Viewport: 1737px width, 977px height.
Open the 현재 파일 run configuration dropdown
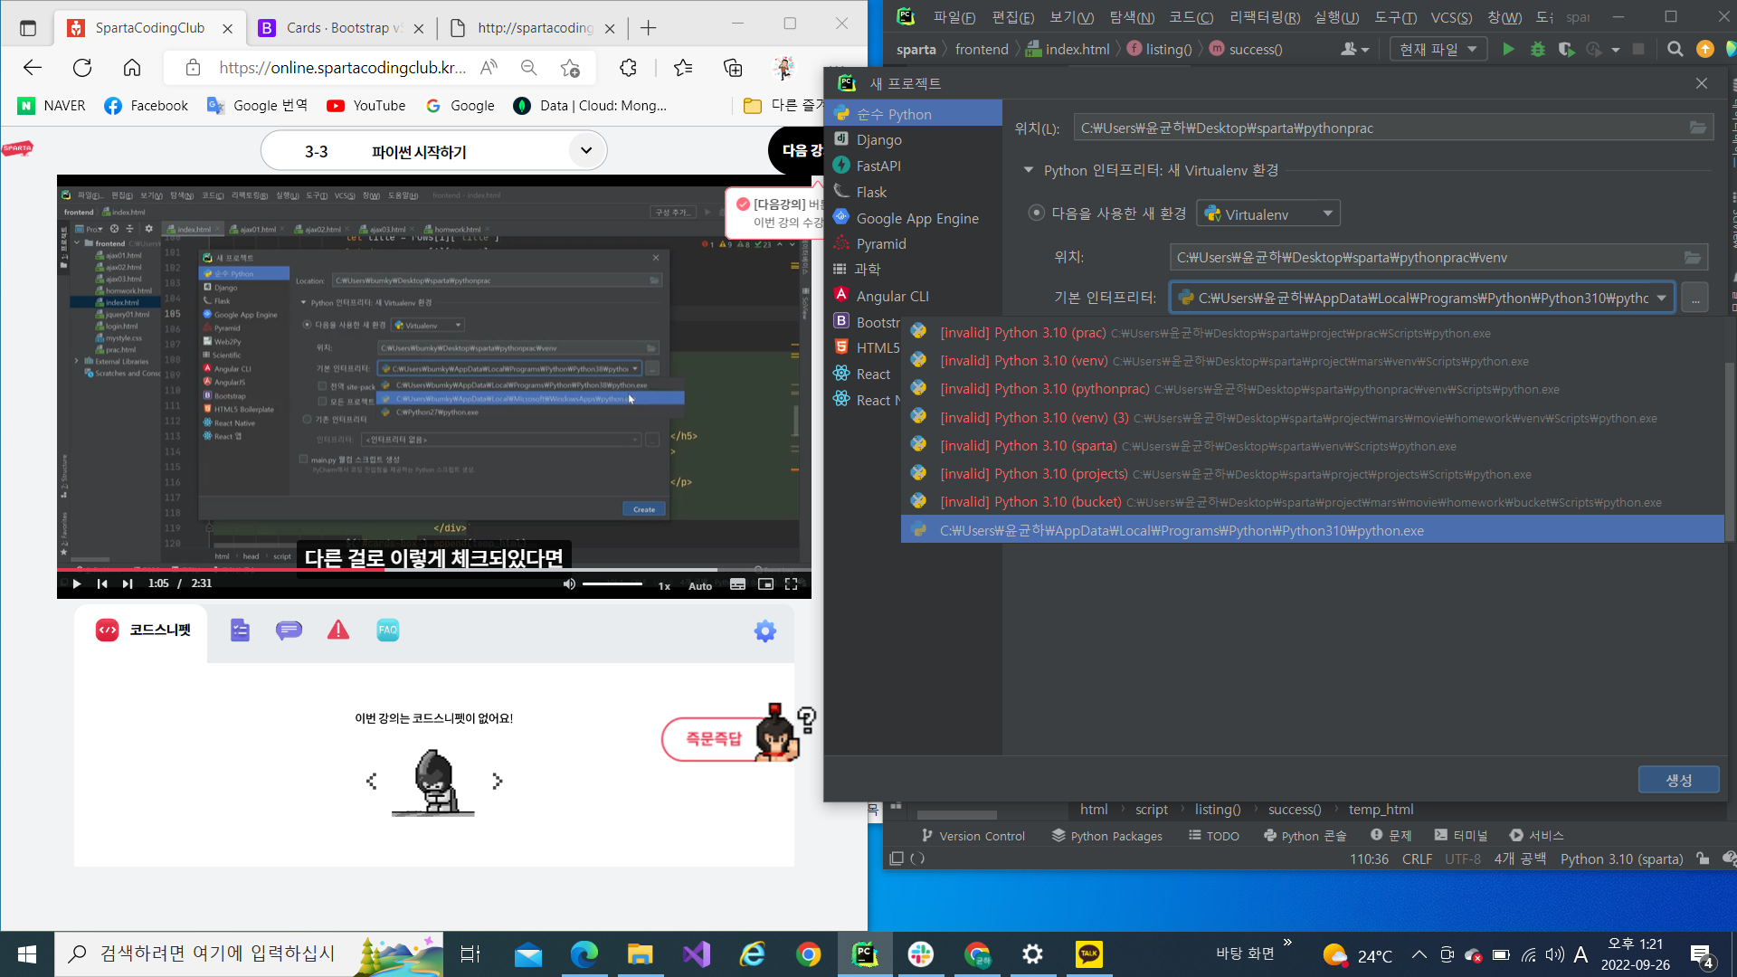pos(1438,49)
